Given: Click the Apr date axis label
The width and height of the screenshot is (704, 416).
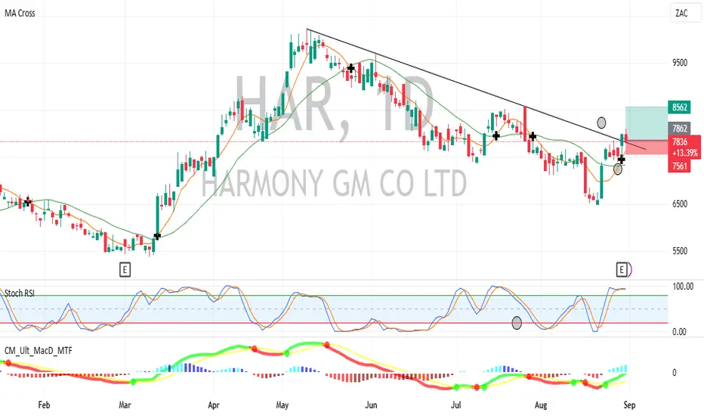Looking at the screenshot, I should coord(214,405).
